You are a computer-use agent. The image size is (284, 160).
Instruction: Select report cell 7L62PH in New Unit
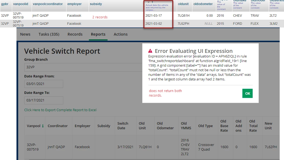click(x=271, y=147)
